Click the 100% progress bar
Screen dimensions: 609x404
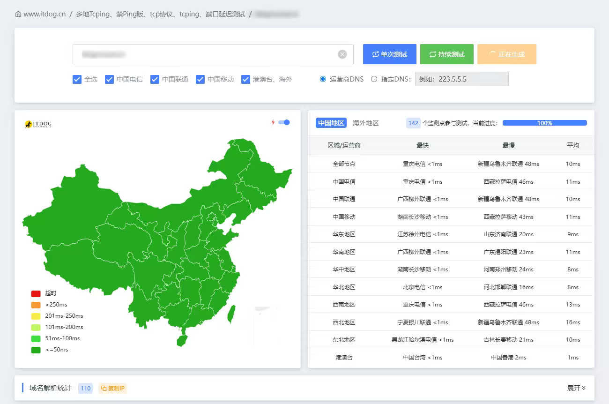(545, 123)
